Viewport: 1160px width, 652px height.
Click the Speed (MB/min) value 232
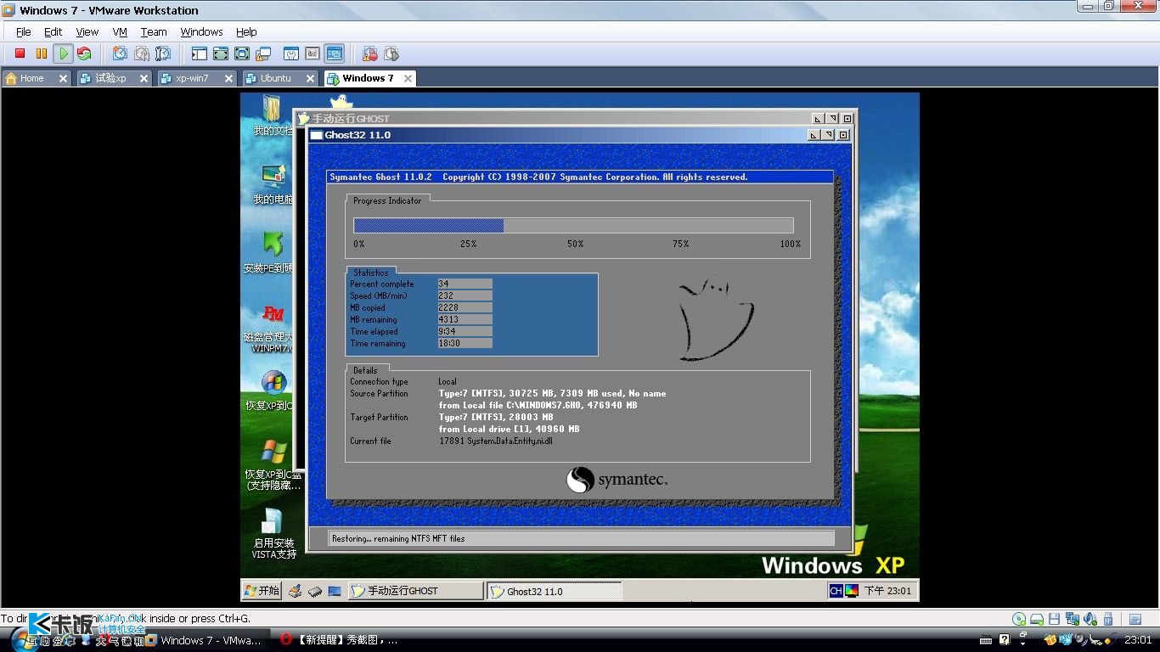[x=465, y=295]
